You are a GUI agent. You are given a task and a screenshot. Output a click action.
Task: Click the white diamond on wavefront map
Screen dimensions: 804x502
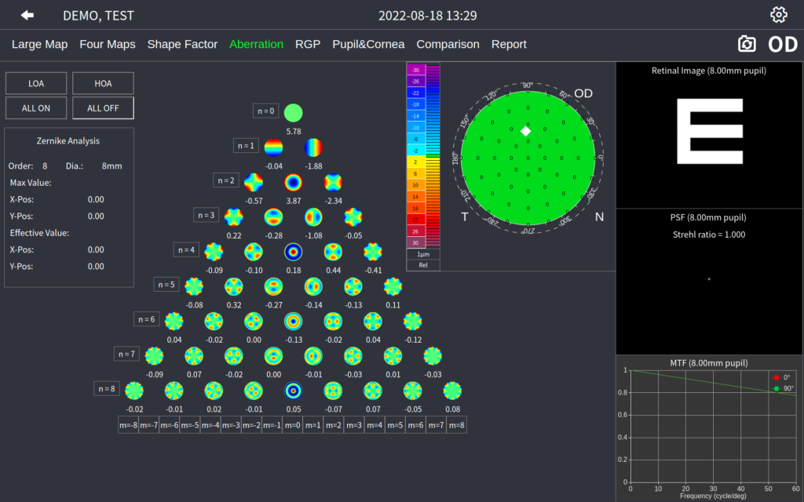(525, 131)
